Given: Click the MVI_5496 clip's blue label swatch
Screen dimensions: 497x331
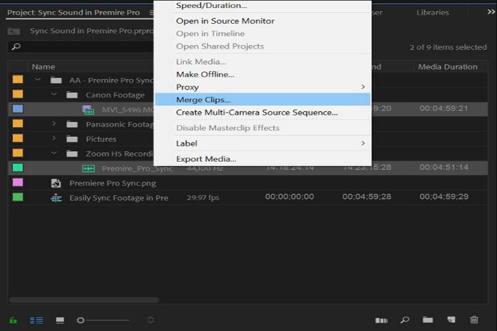Looking at the screenshot, I should click(18, 109).
